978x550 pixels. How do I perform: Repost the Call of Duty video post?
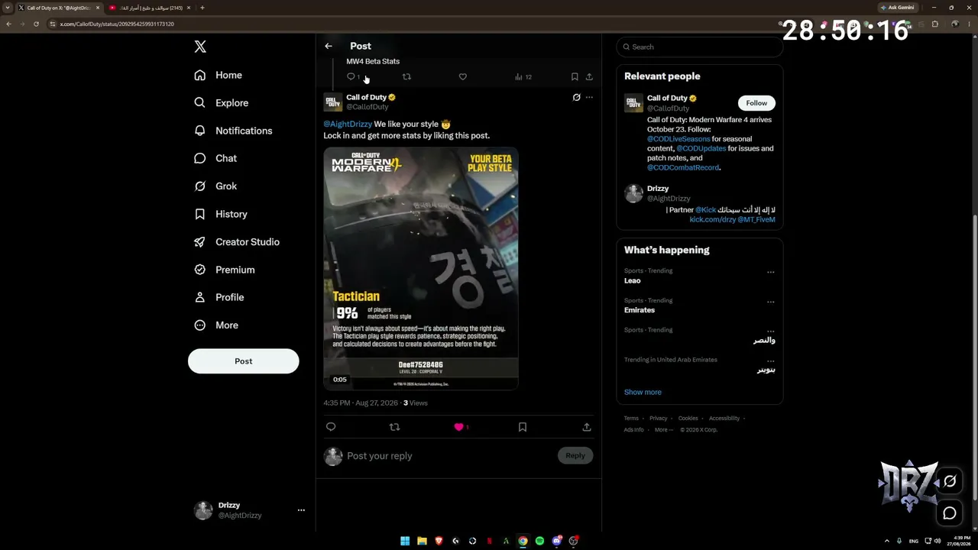[394, 427]
